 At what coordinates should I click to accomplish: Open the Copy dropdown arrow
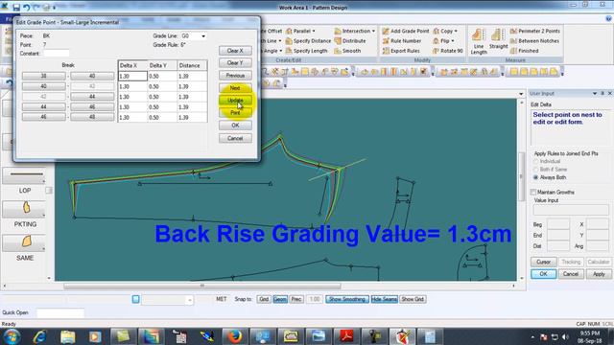456,31
